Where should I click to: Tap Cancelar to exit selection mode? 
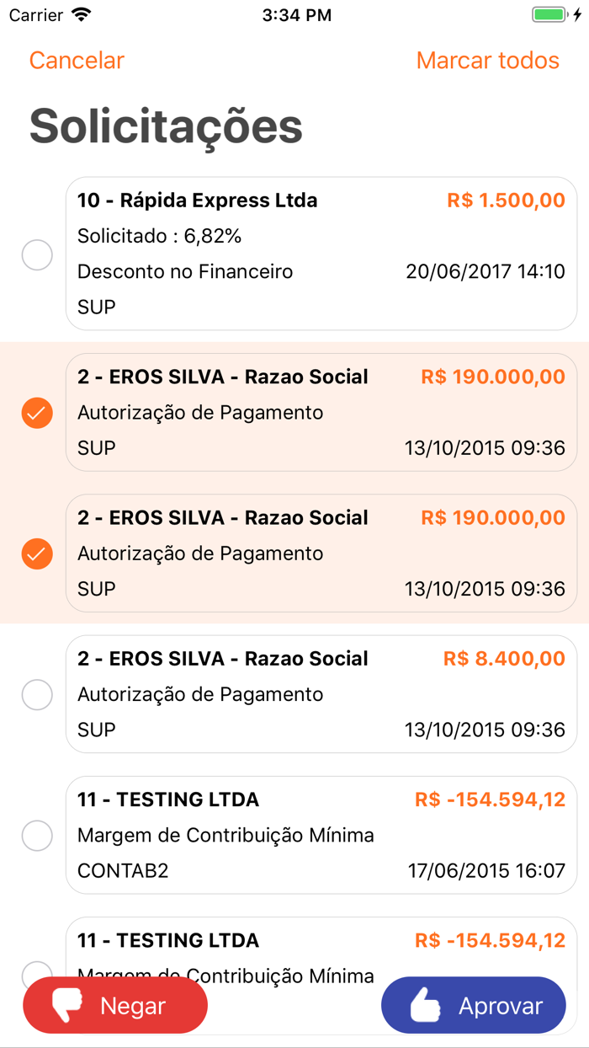point(76,60)
